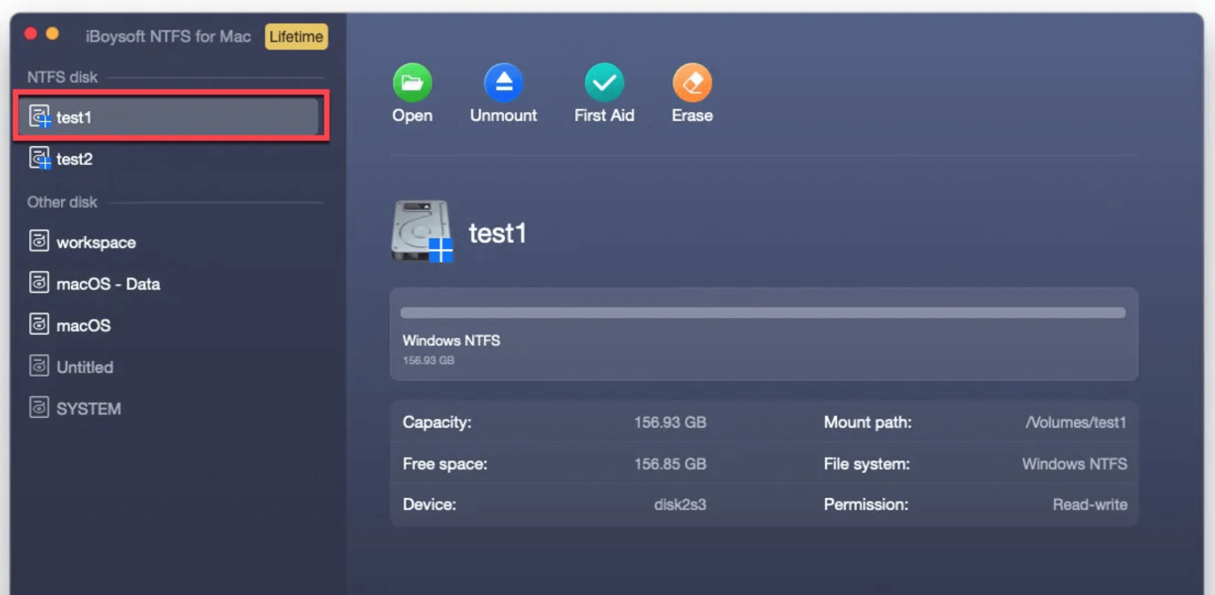
Task: Select the test2 volume in sidebar
Action: (x=75, y=159)
